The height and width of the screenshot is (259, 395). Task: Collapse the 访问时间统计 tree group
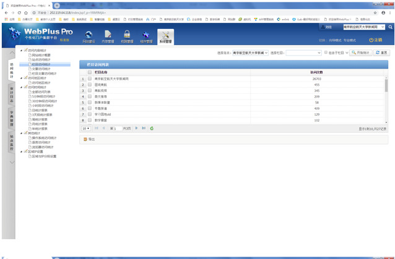point(22,87)
